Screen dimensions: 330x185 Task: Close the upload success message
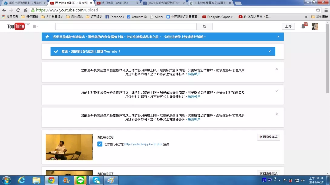(269, 51)
